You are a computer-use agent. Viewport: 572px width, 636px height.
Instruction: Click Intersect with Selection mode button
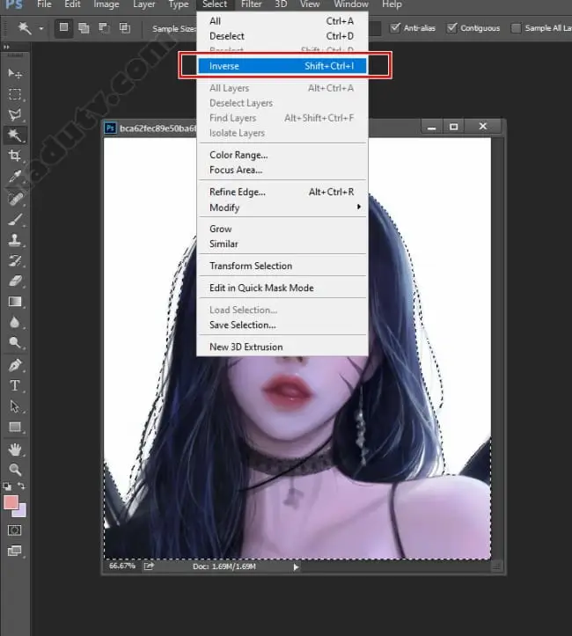click(125, 27)
